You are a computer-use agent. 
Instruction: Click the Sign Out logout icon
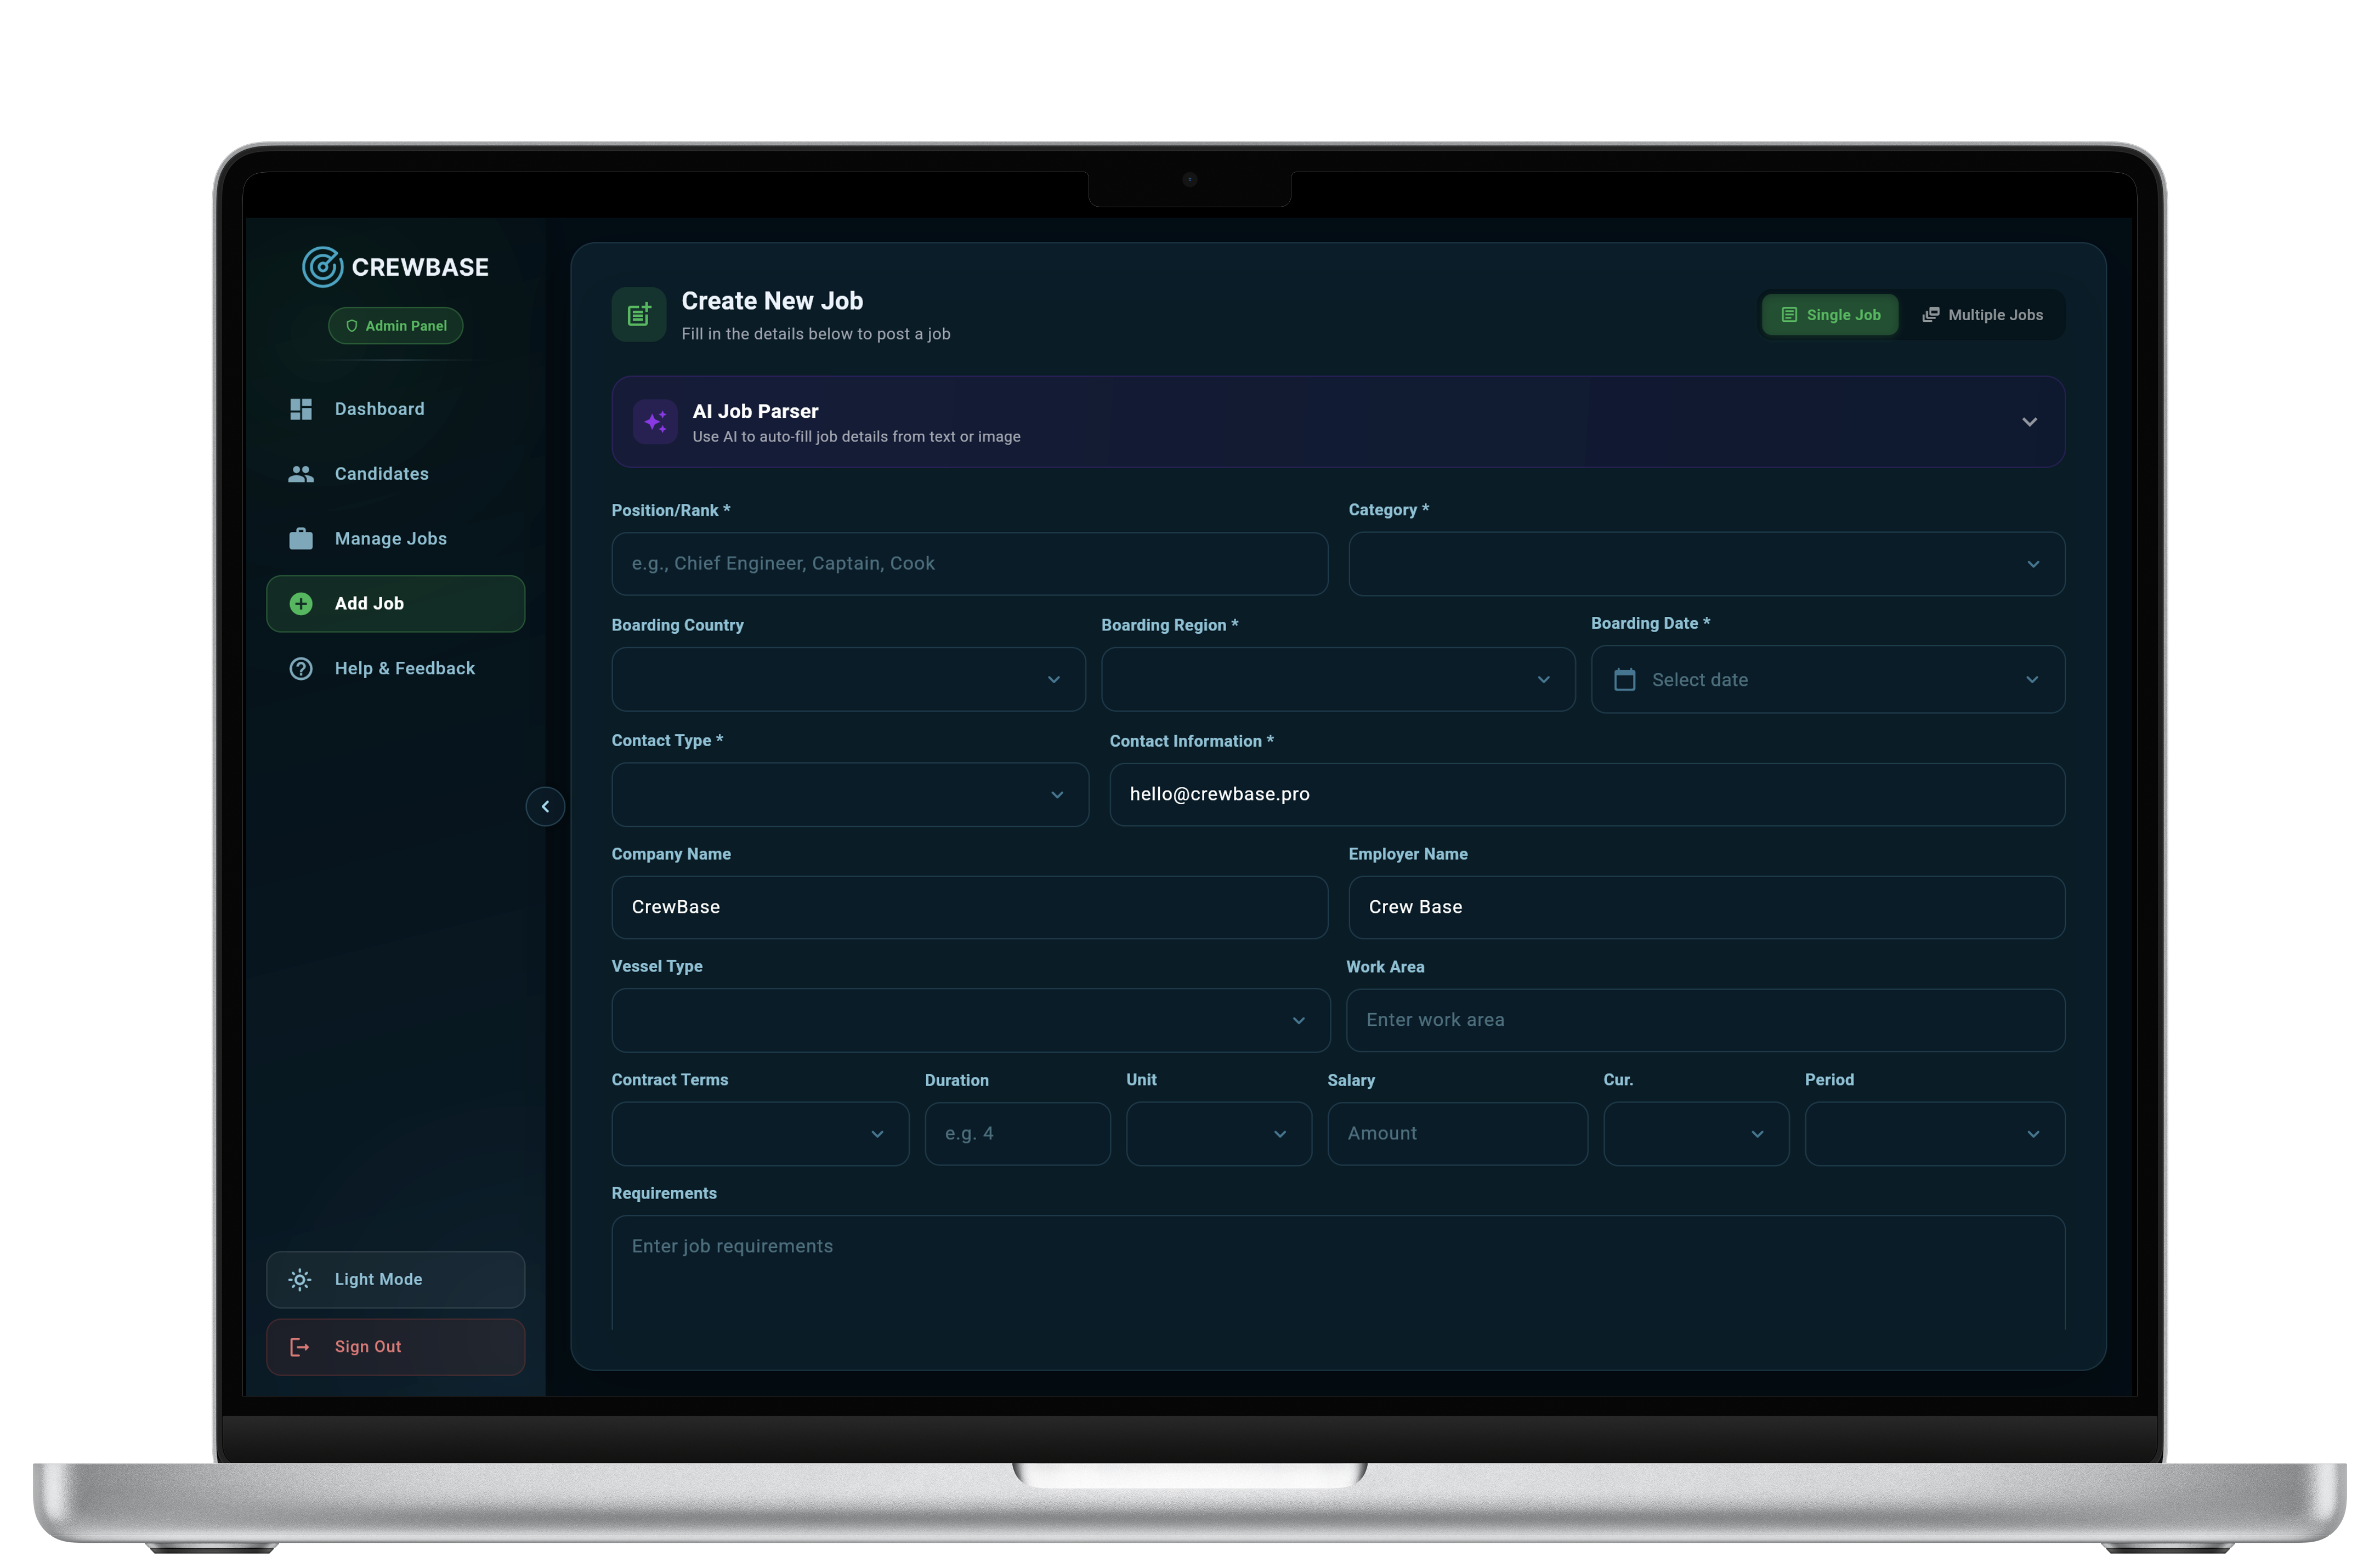pos(301,1347)
